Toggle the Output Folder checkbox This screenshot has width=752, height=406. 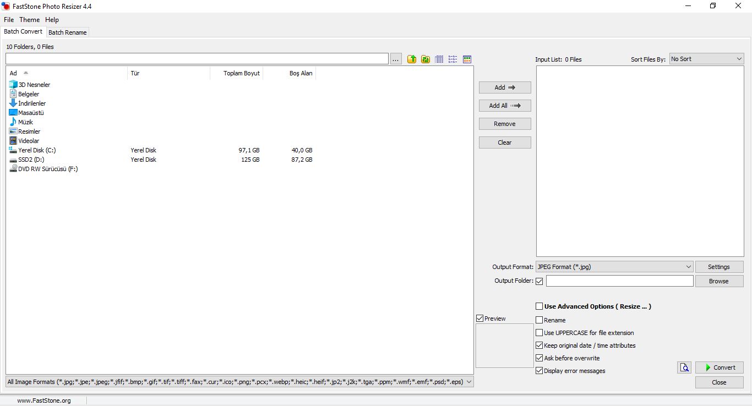[540, 281]
